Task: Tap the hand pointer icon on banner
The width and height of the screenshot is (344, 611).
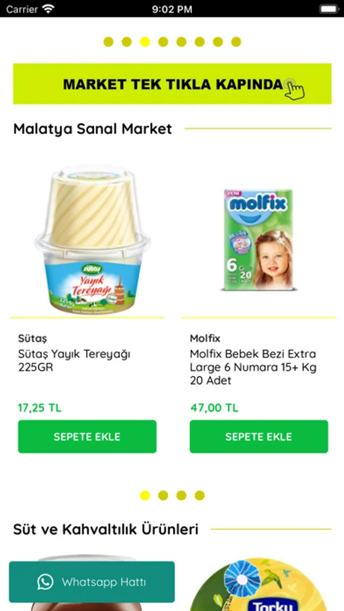Action: click(x=294, y=89)
